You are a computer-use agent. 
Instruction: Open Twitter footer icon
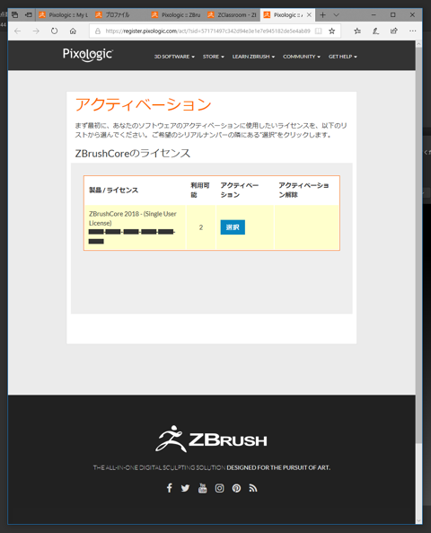pos(185,488)
